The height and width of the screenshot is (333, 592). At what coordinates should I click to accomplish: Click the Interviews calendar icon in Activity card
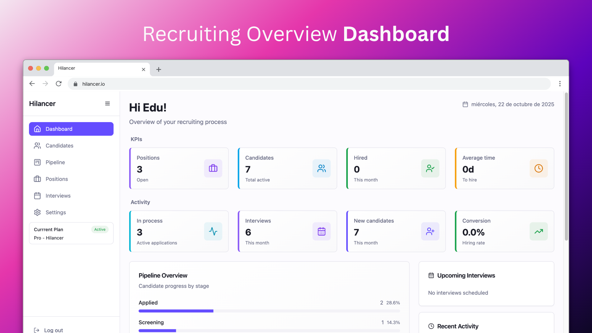click(322, 231)
